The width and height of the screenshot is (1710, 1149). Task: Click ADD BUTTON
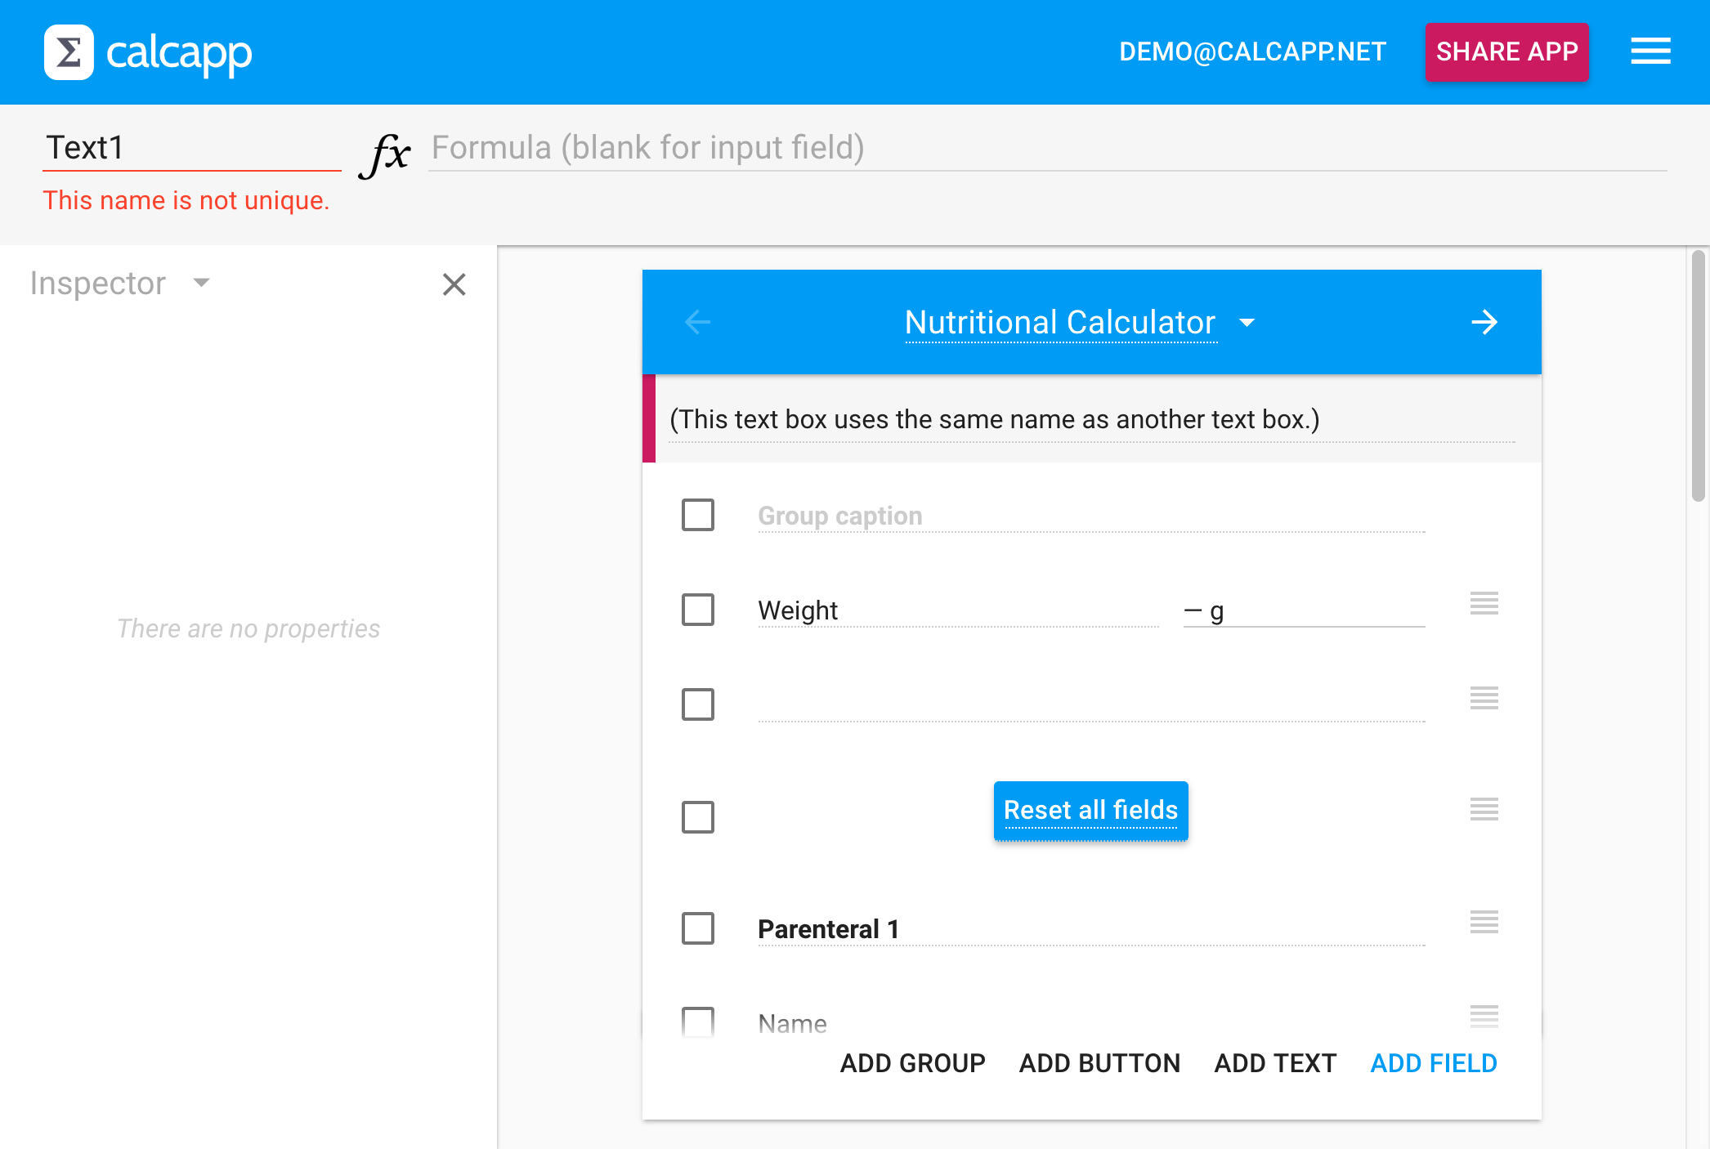coord(1099,1063)
